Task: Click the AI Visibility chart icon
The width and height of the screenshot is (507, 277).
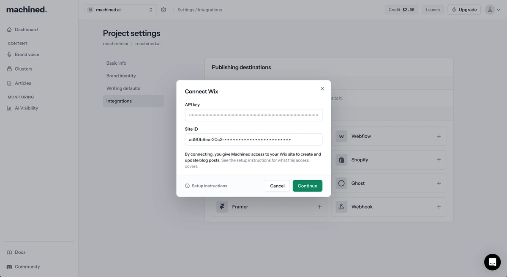Action: tap(9, 108)
